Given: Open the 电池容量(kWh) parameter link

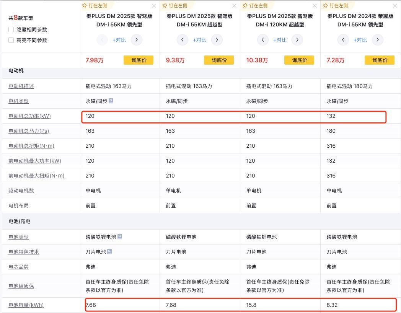Looking at the screenshot, I should click(26, 305).
